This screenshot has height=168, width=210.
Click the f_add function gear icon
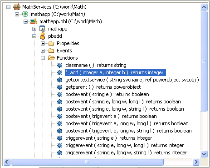pos(60,72)
